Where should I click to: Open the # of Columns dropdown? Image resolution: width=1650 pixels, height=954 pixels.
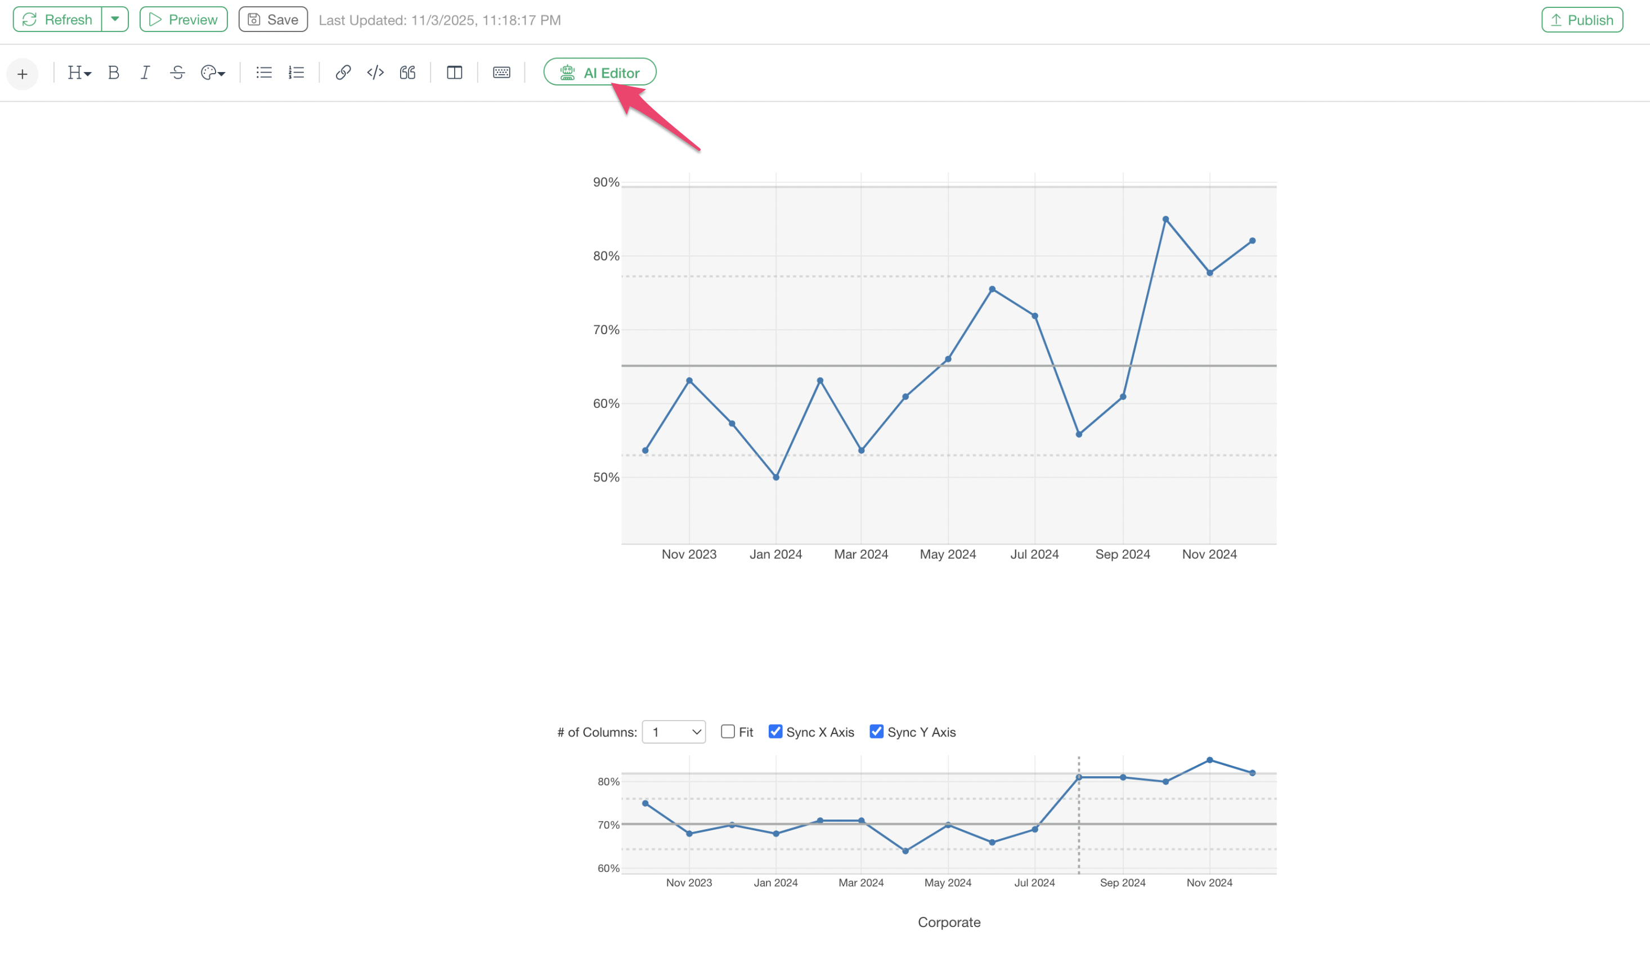coord(674,731)
